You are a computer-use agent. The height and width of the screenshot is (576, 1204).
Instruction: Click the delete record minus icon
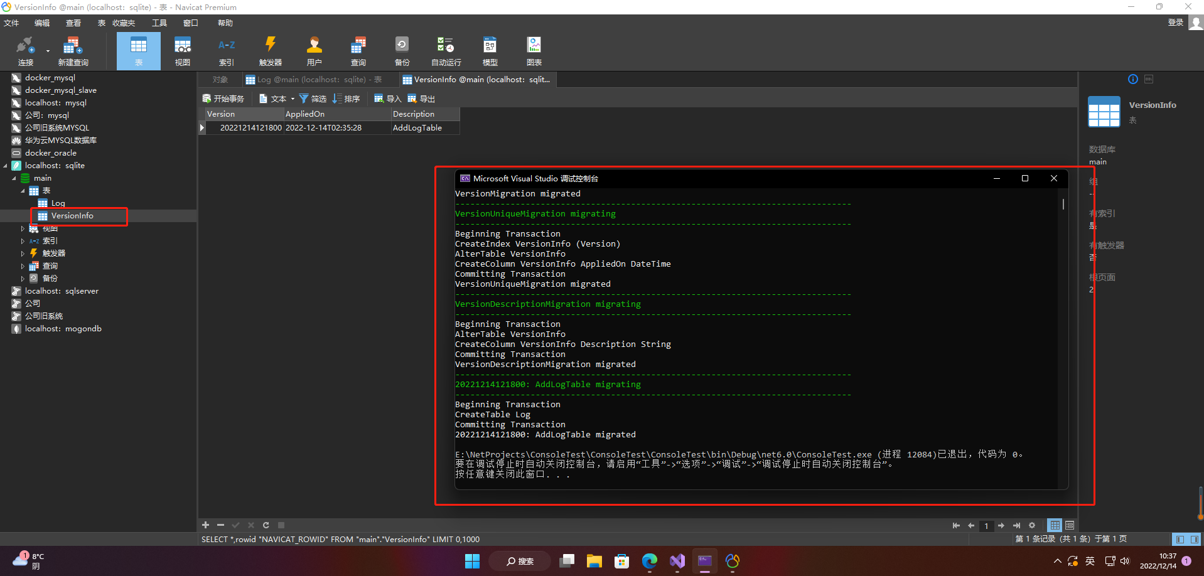pyautogui.click(x=220, y=525)
